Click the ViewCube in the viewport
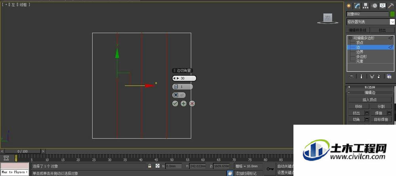This screenshot has height=176, width=396. [327, 18]
